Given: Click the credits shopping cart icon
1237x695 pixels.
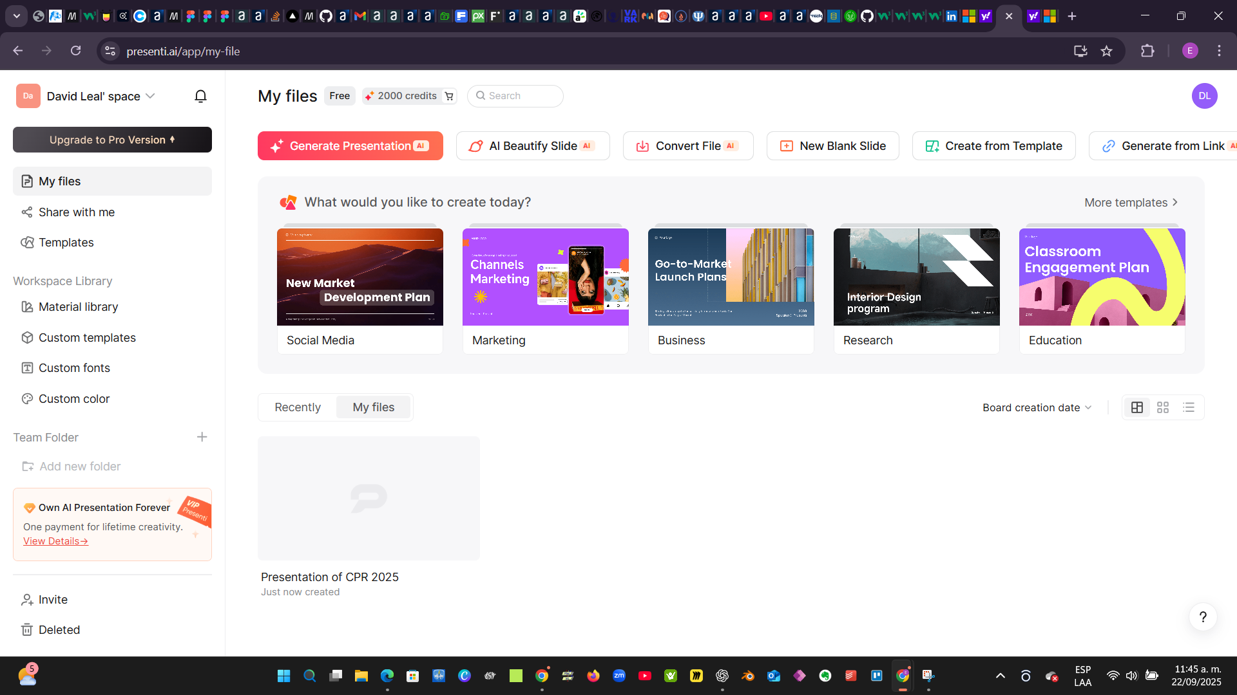Looking at the screenshot, I should coord(449,97).
